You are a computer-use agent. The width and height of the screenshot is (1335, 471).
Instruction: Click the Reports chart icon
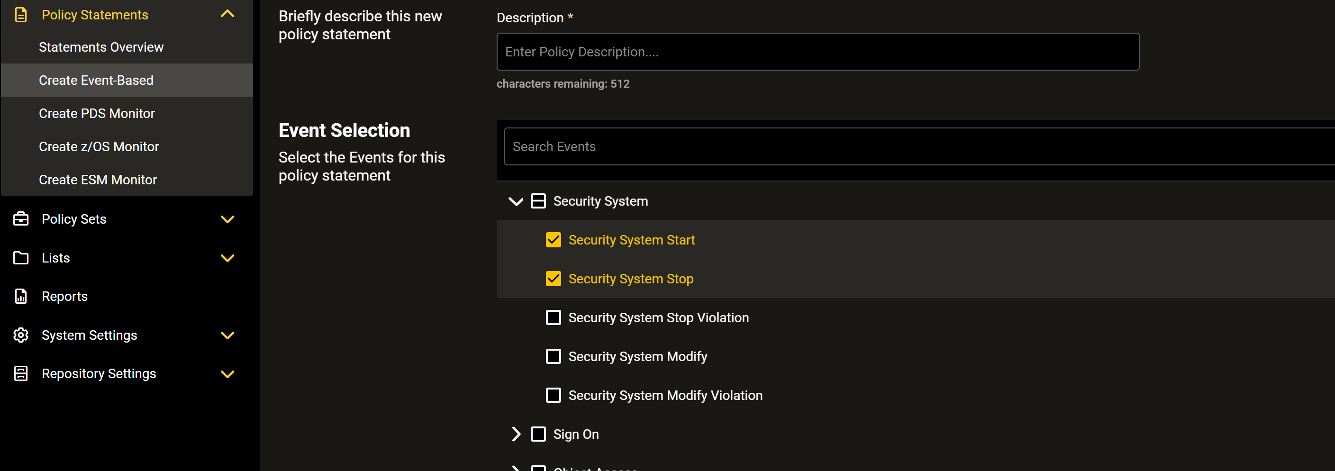click(x=21, y=296)
